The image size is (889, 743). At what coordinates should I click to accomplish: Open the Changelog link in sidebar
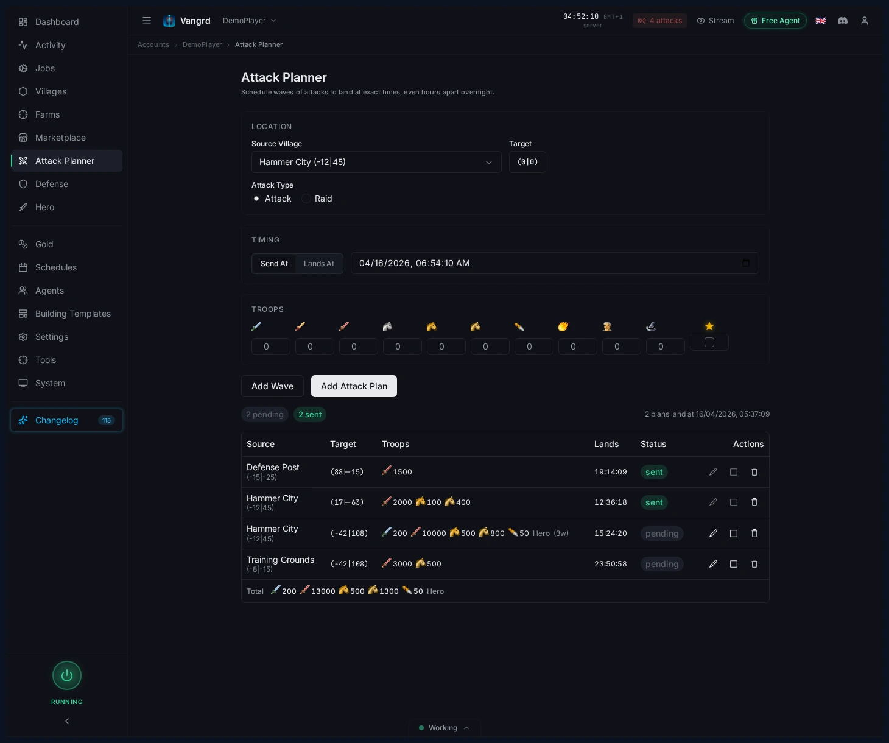(x=57, y=420)
